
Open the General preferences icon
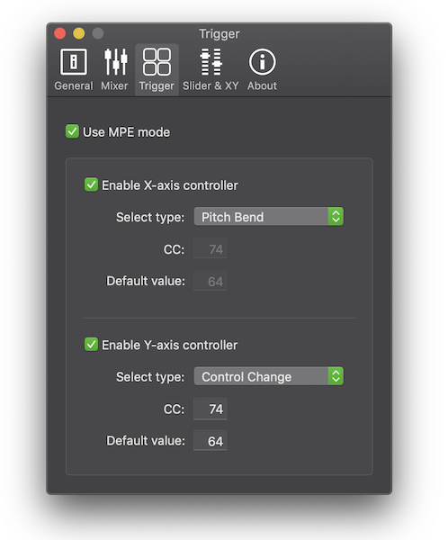pos(74,62)
